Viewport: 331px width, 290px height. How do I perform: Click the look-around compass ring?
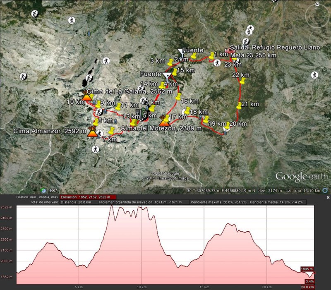tap(317, 16)
